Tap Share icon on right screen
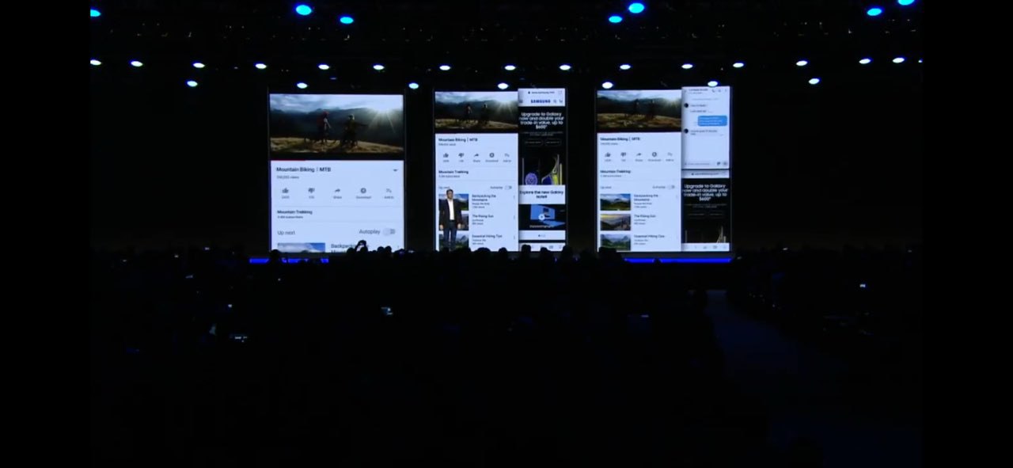Screen dimensions: 1013x468 [x=639, y=155]
